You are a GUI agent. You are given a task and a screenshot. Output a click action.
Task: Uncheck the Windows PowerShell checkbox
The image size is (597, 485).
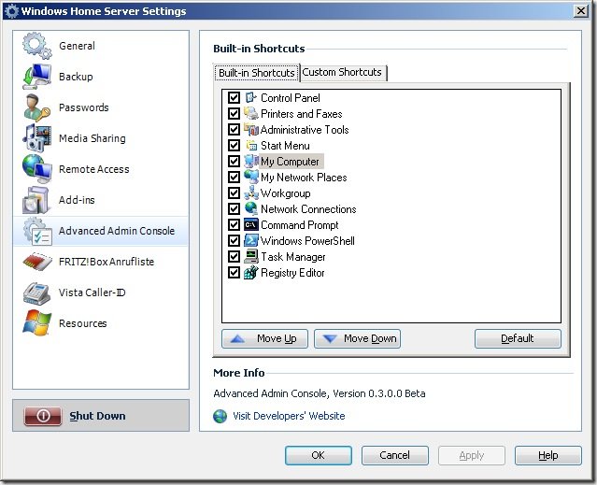pyautogui.click(x=234, y=240)
